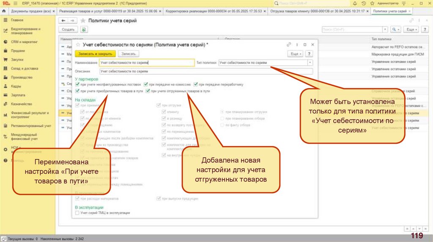The width and height of the screenshot is (433, 242).
Task: Click the green add-document icon beside Создать
Action: coord(84,30)
